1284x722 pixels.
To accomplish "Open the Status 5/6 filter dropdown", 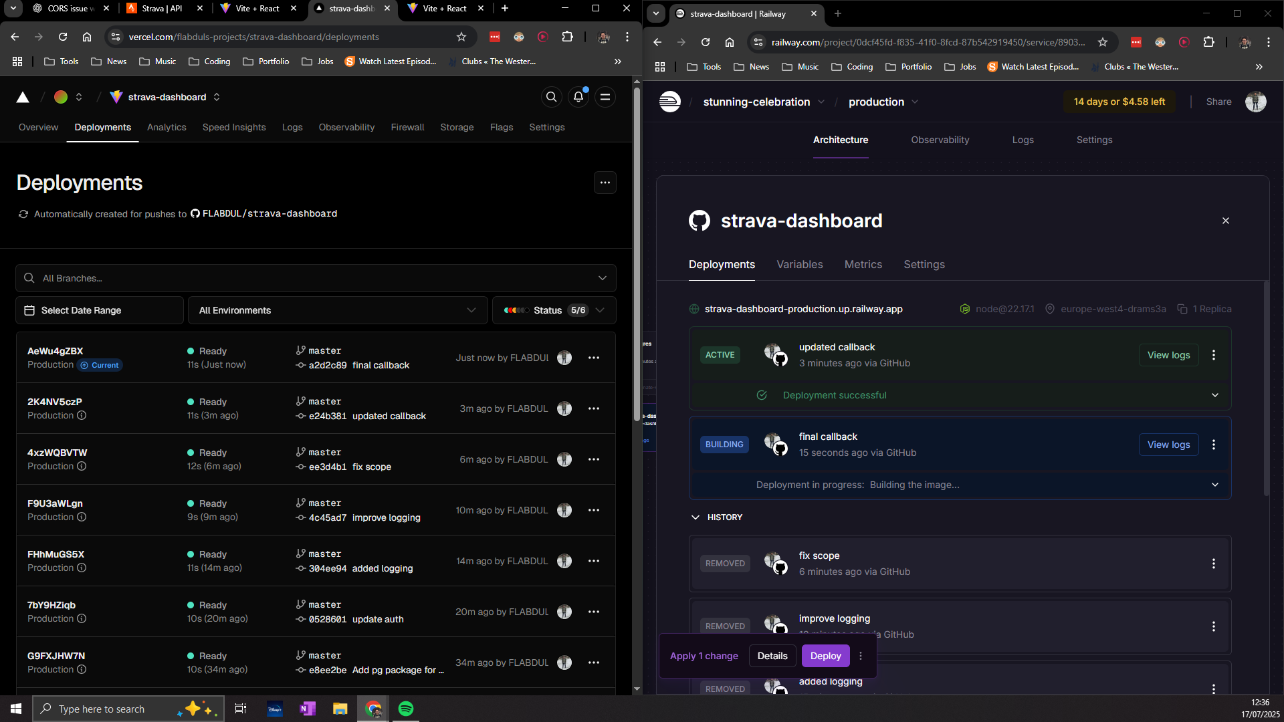I will [554, 310].
